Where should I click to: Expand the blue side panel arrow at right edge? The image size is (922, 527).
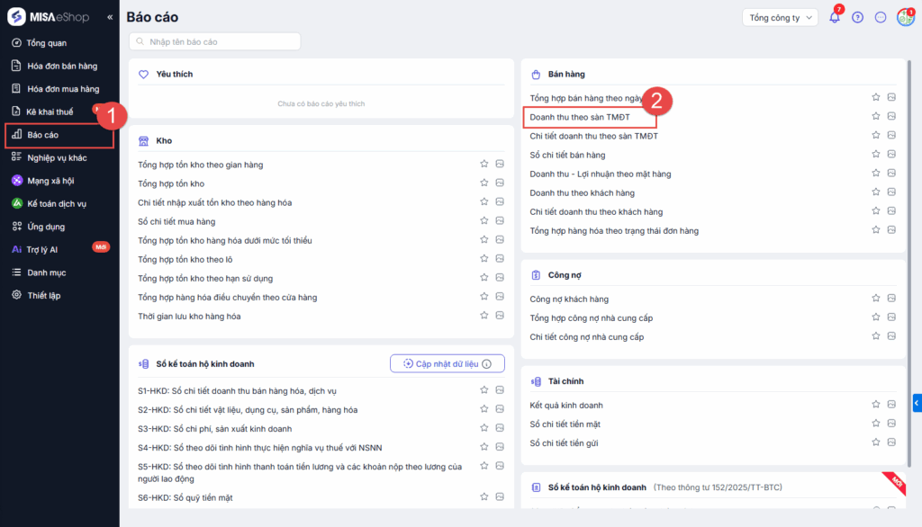pyautogui.click(x=917, y=403)
